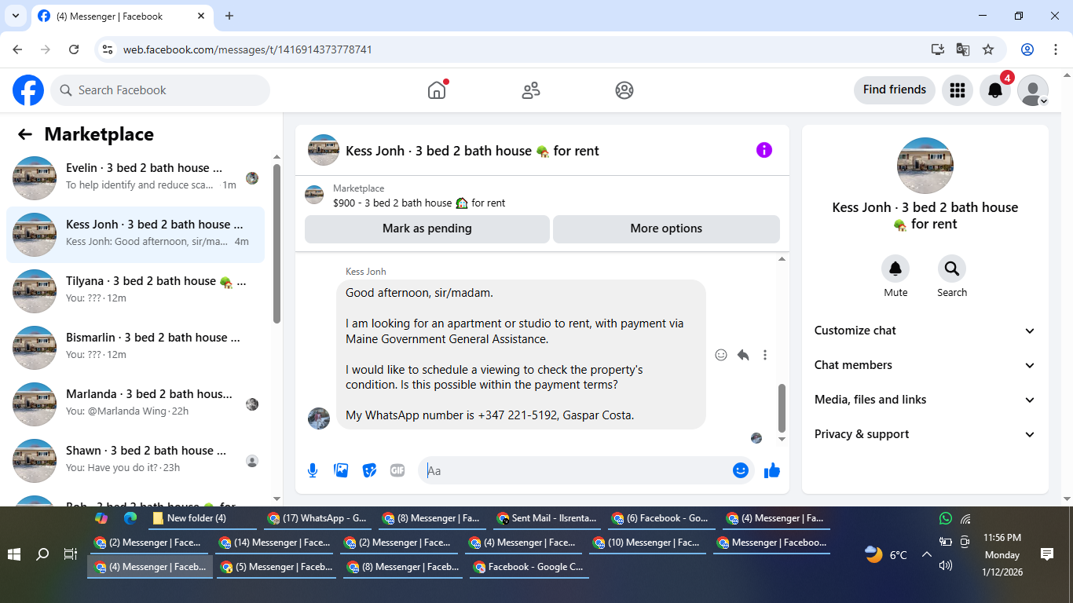Viewport: 1073px width, 603px height.
Task: Attach a photo file
Action: (341, 470)
